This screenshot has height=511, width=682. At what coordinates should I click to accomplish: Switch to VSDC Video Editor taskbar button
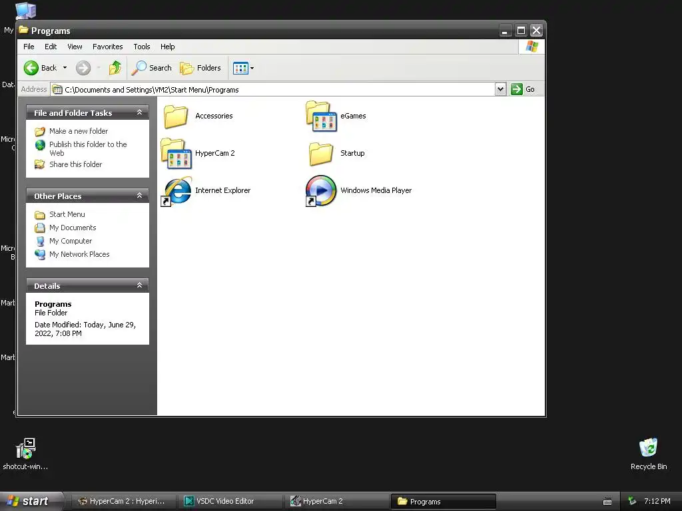(231, 502)
